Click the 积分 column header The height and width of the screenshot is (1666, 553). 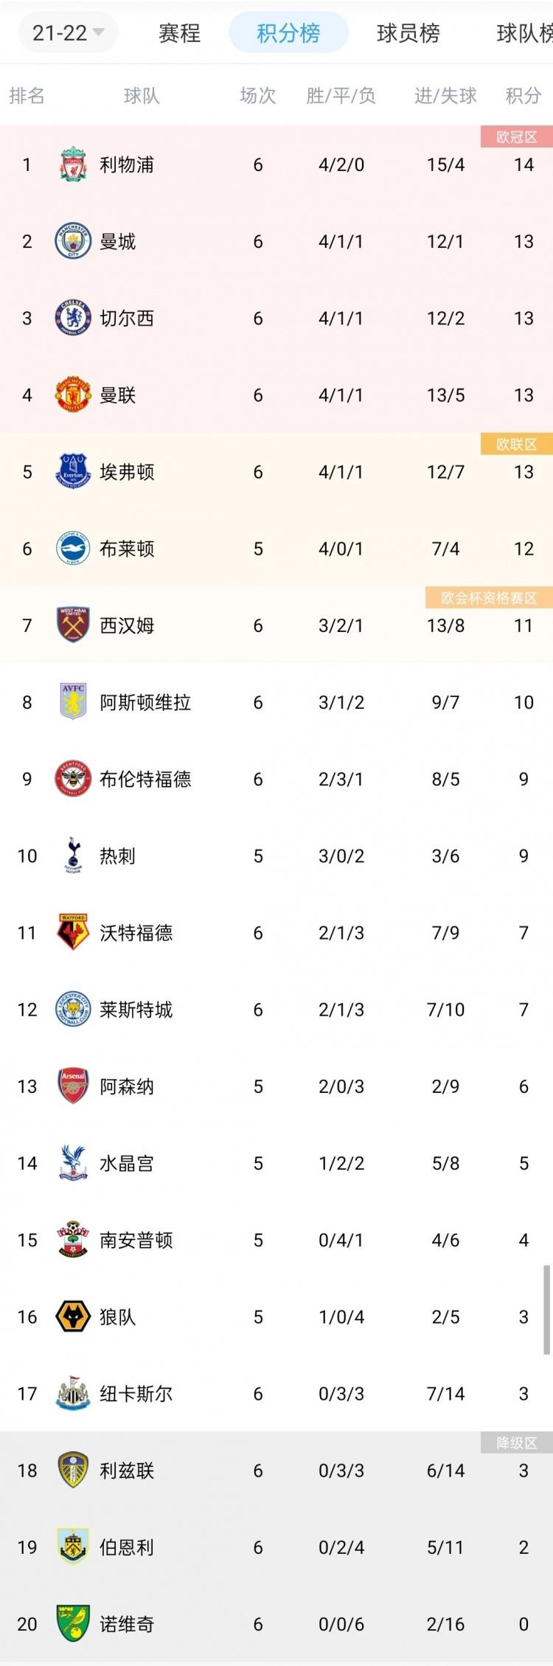pyautogui.click(x=524, y=96)
